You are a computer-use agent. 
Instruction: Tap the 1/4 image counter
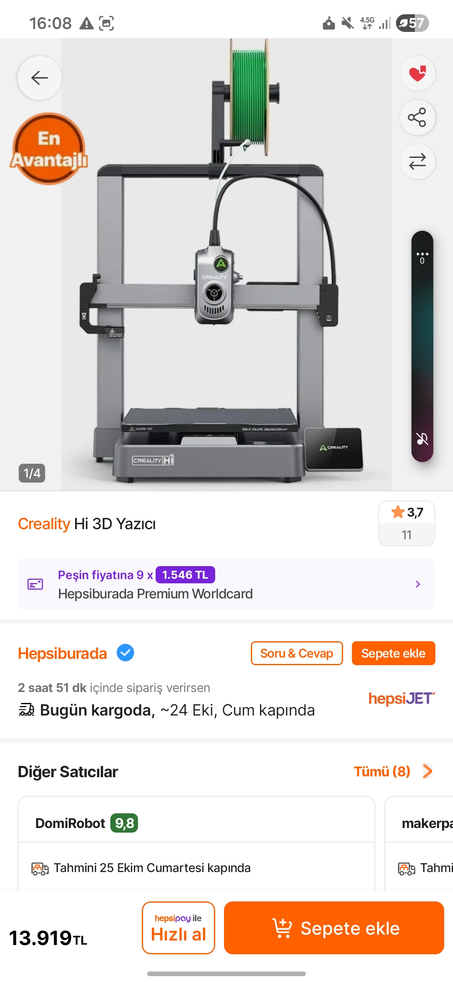pyautogui.click(x=32, y=473)
